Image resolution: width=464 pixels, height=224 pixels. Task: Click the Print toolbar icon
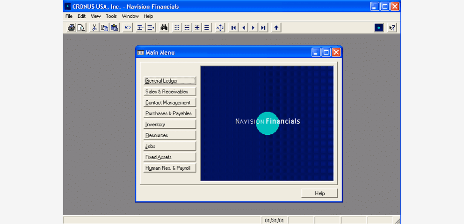tap(71, 28)
